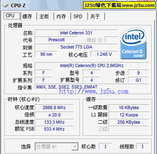Click the Prescott codename value

tap(57, 40)
